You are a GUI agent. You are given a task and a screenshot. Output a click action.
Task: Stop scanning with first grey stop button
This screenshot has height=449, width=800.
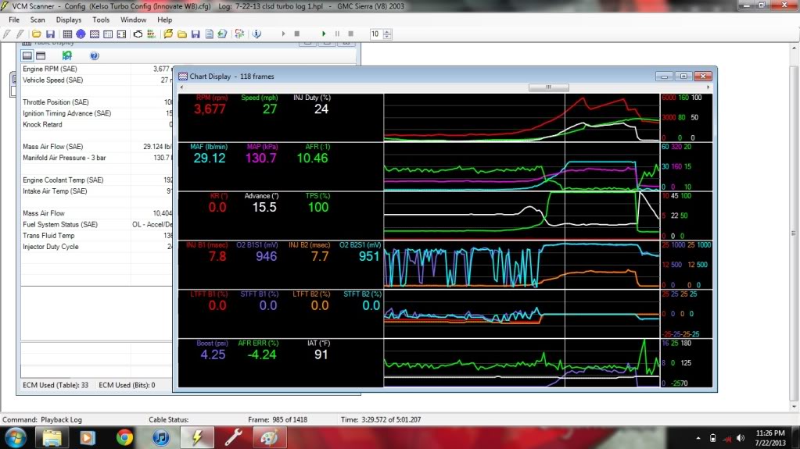pyautogui.click(x=297, y=34)
